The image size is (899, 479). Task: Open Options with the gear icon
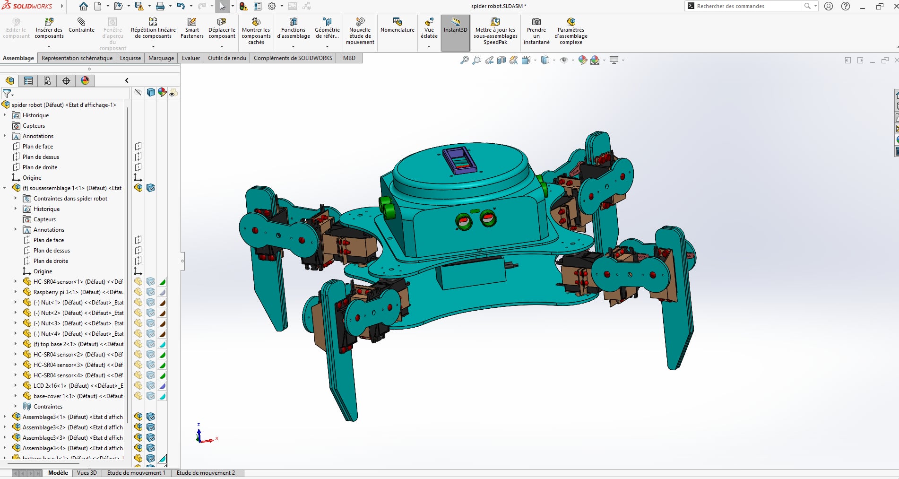tap(272, 6)
